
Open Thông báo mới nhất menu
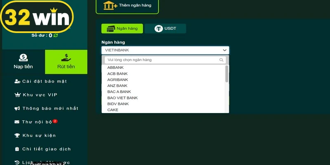[x=46, y=108]
